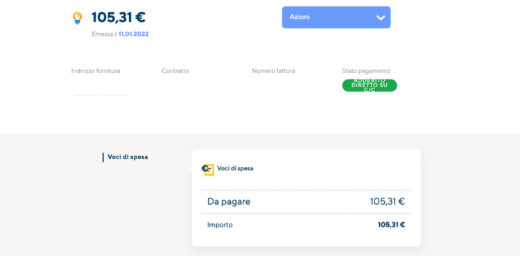Expand the Azioni chevron arrow

381,17
